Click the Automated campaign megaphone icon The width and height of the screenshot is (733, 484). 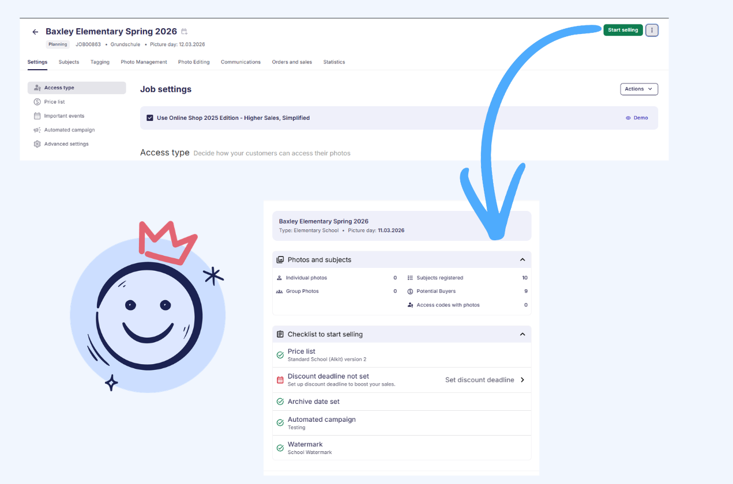click(x=36, y=130)
